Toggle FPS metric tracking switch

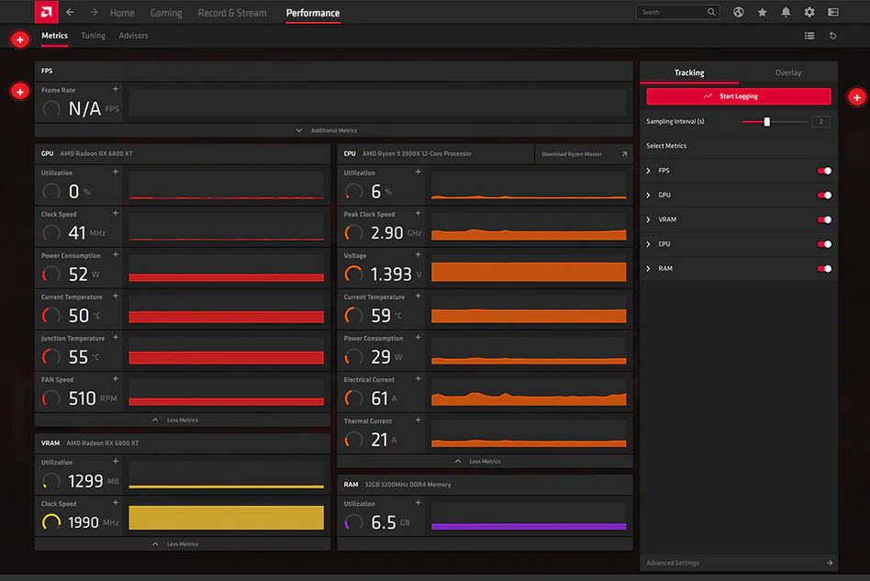824,171
